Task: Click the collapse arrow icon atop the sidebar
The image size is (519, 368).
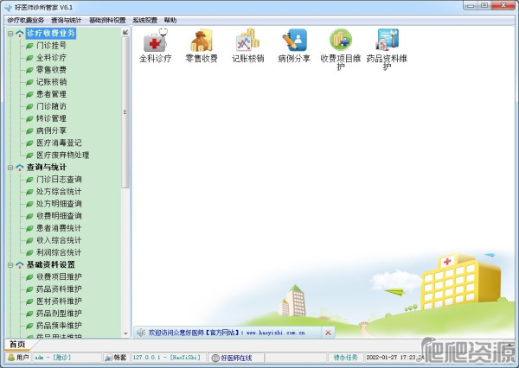Action: (x=125, y=32)
